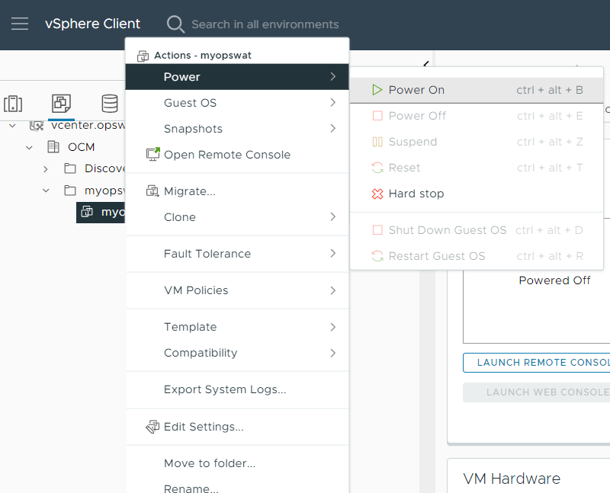Open Hosts and Clusters inventory tab icon

pos(13,104)
